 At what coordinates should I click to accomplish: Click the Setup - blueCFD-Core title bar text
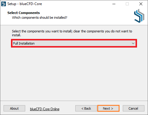[x=25, y=4]
